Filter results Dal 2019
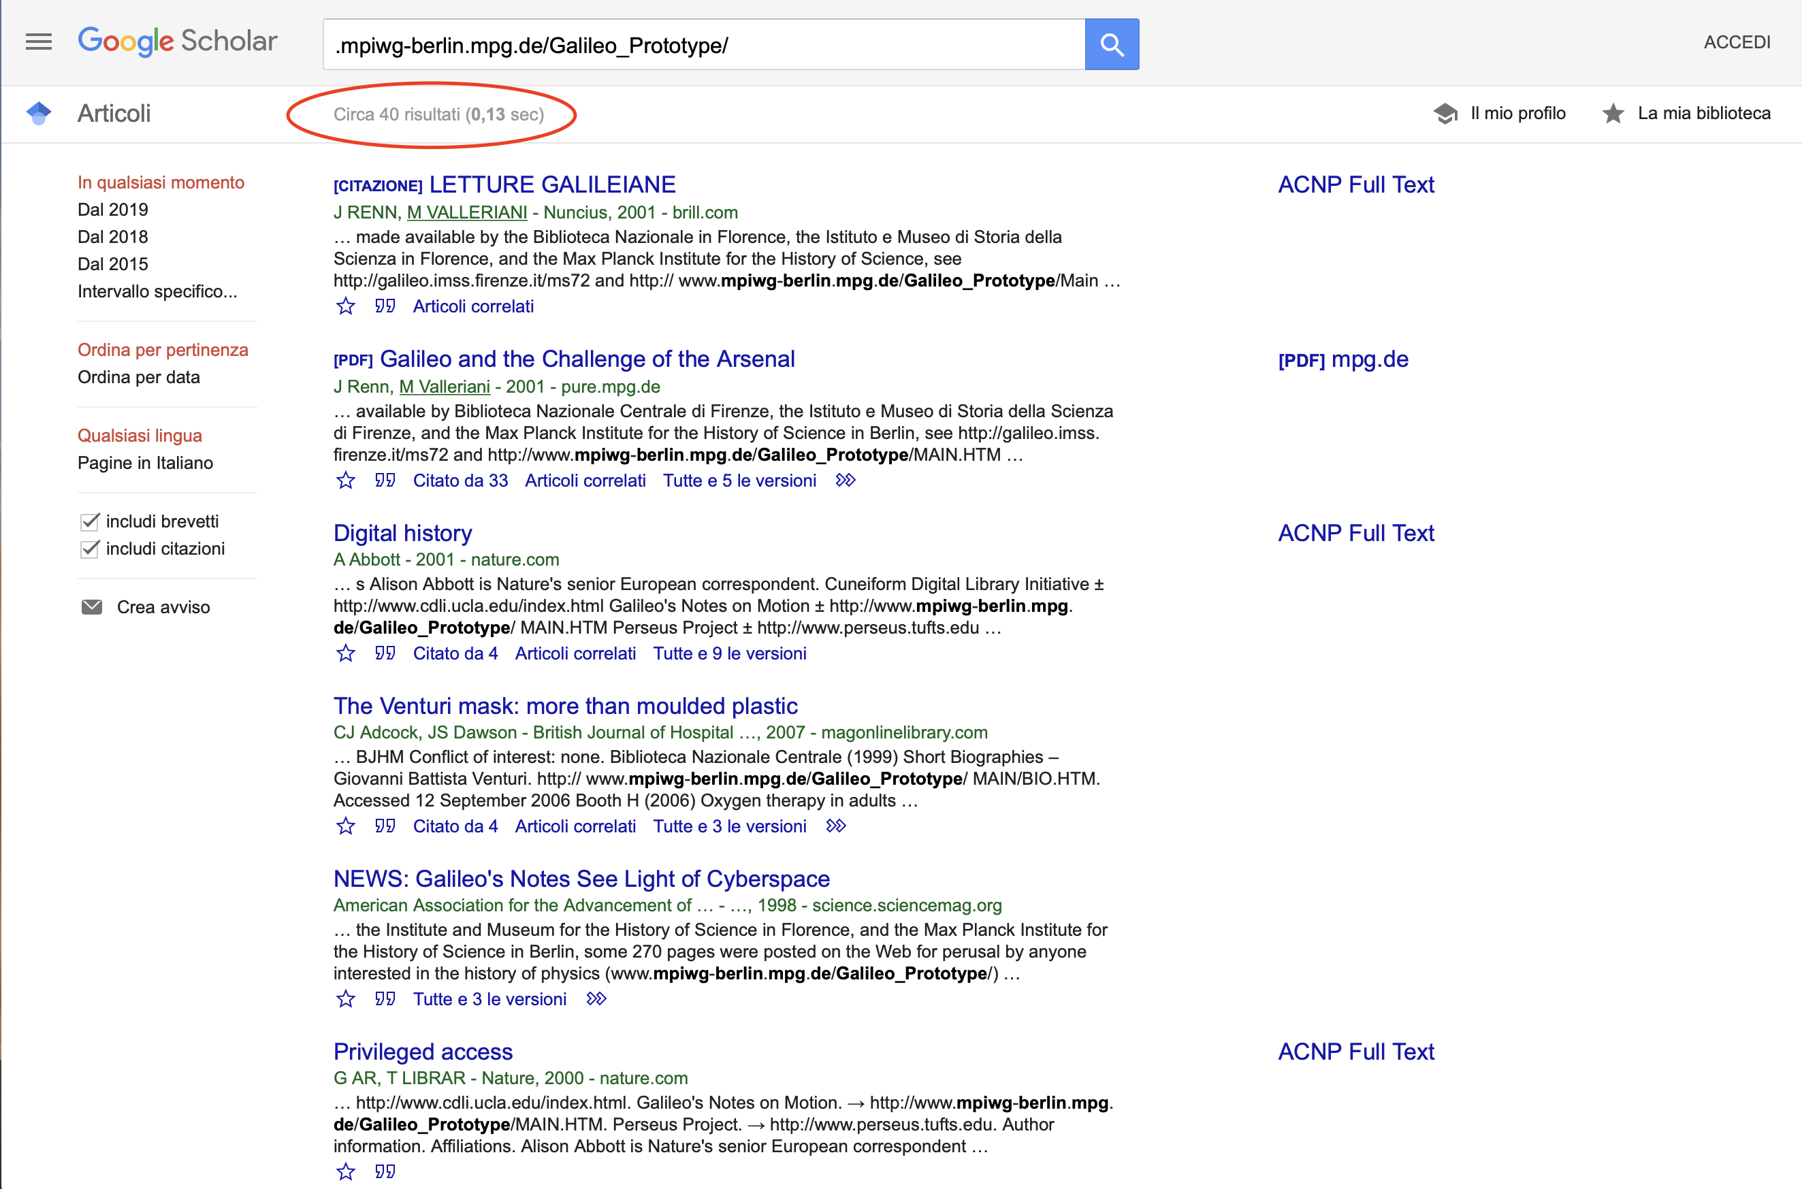This screenshot has width=1802, height=1189. pyautogui.click(x=113, y=210)
